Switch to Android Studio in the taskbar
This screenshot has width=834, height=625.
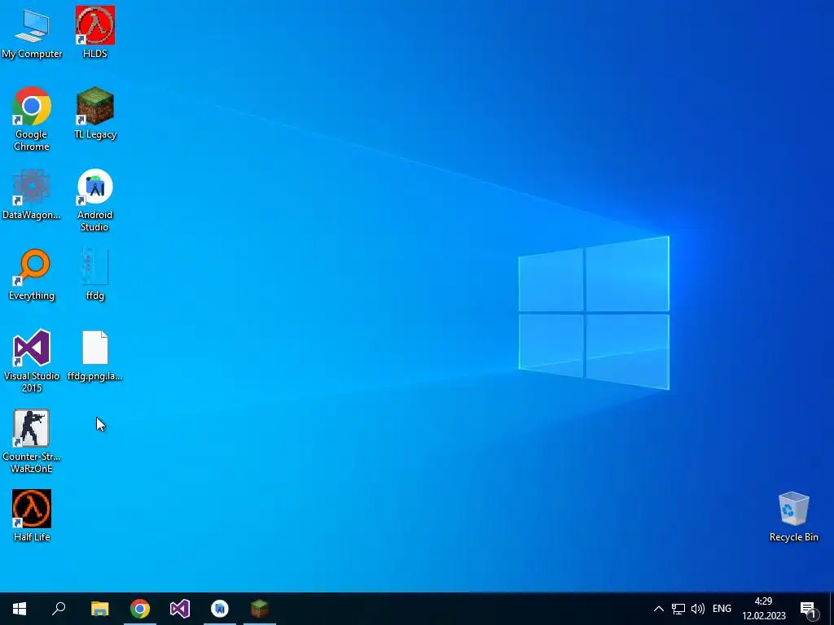tap(220, 609)
